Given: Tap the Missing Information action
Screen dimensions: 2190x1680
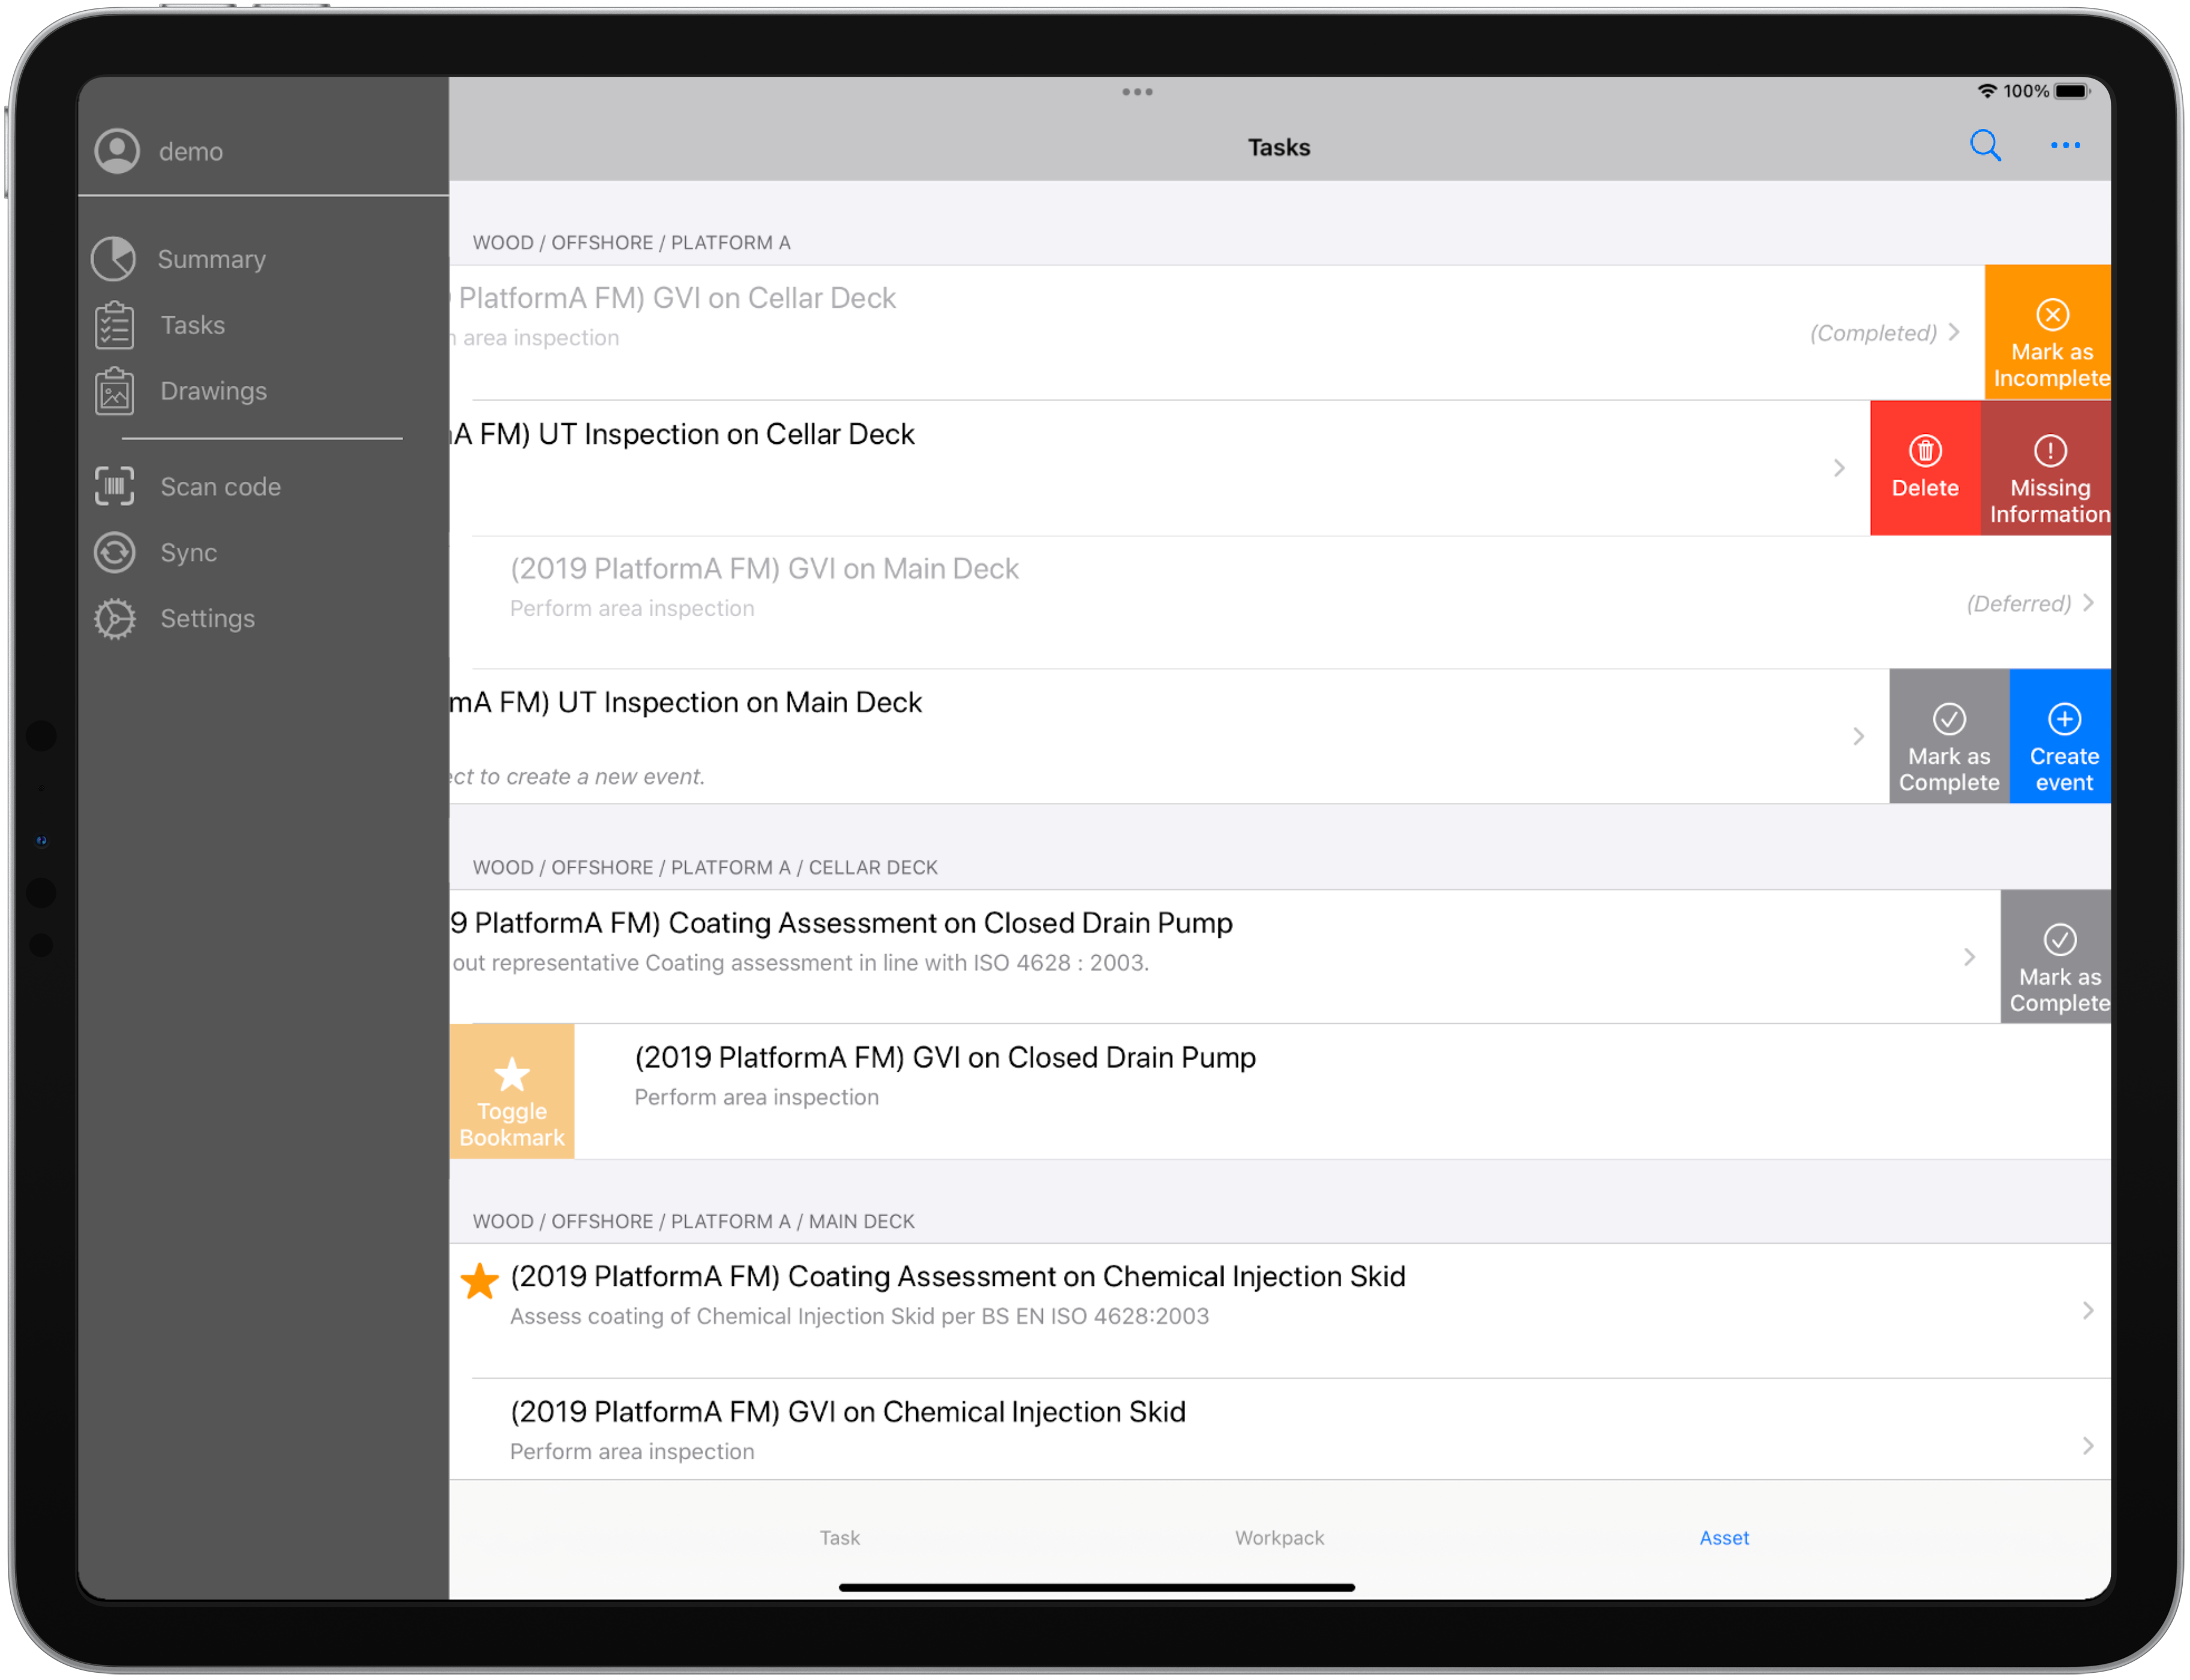Looking at the screenshot, I should point(2048,469).
